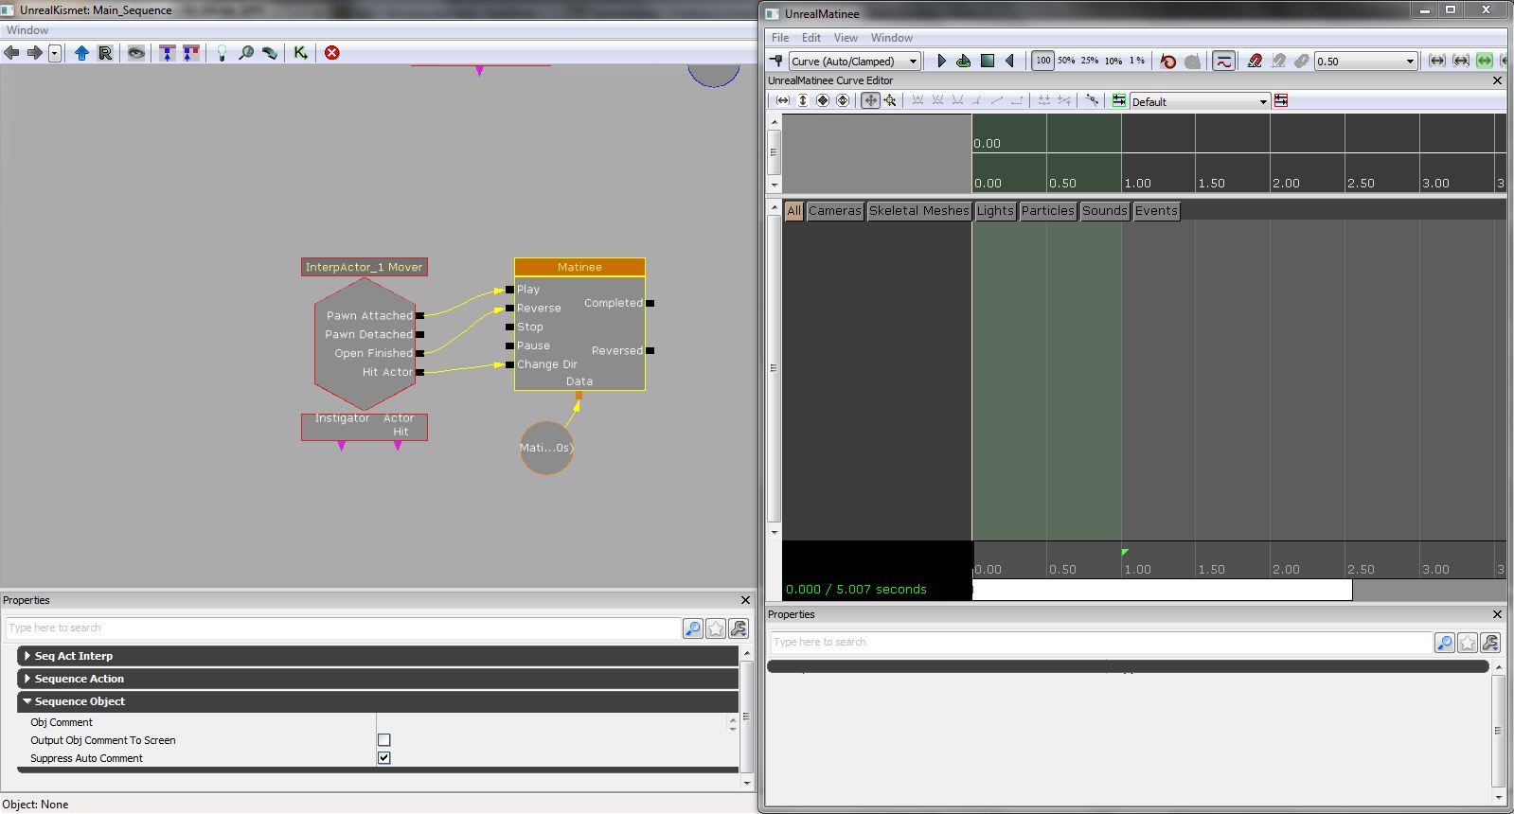Uncheck Suppress Auto Comment checkbox

click(x=383, y=758)
